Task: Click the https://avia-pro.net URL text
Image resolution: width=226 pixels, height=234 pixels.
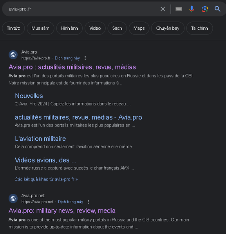Action: 37,202
